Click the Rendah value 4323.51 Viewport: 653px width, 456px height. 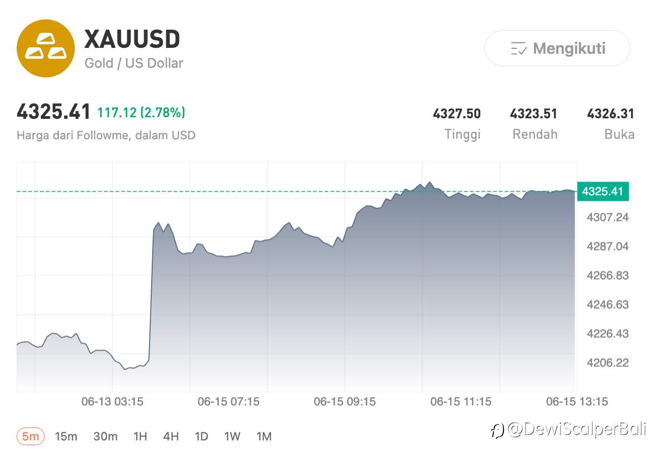tap(534, 113)
